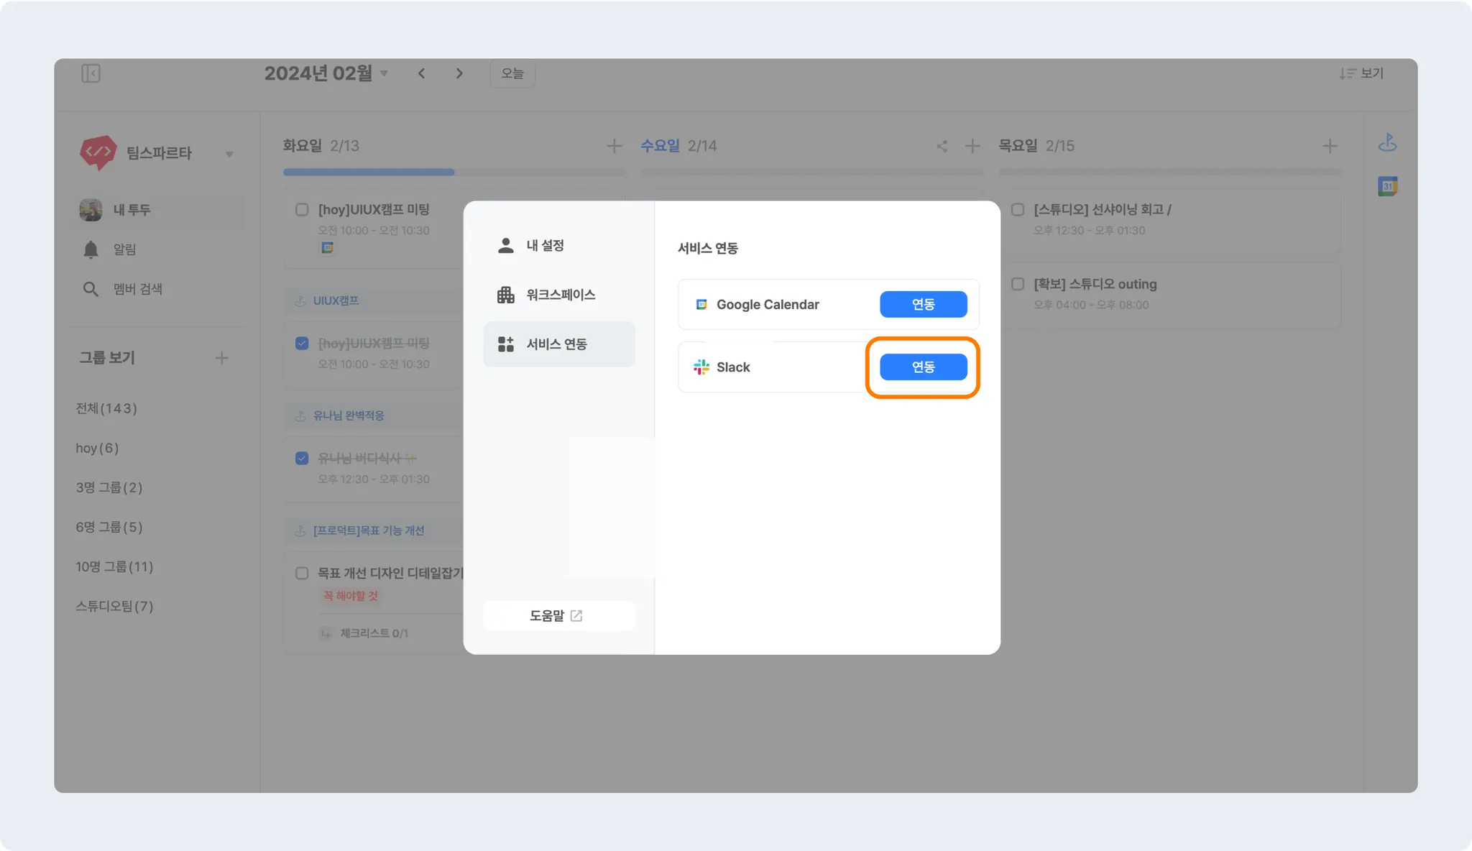Viewport: 1472px width, 851px height.
Task: Select the hoy(6) group in sidebar
Action: (97, 448)
